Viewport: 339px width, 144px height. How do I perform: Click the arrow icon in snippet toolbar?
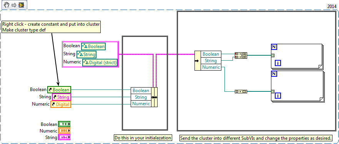point(14,5)
